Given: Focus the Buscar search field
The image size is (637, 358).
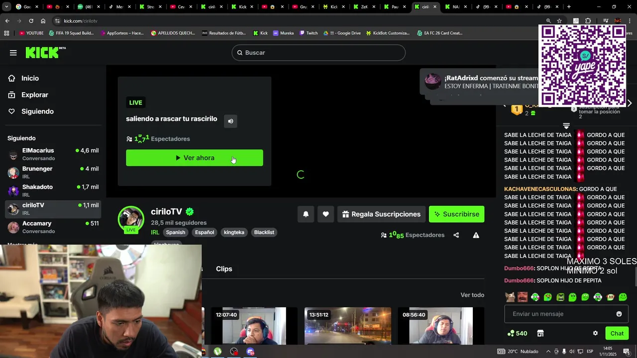Looking at the screenshot, I should pyautogui.click(x=318, y=53).
